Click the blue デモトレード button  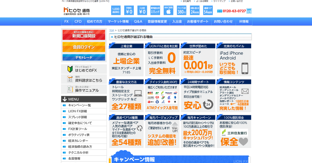tap(84, 57)
